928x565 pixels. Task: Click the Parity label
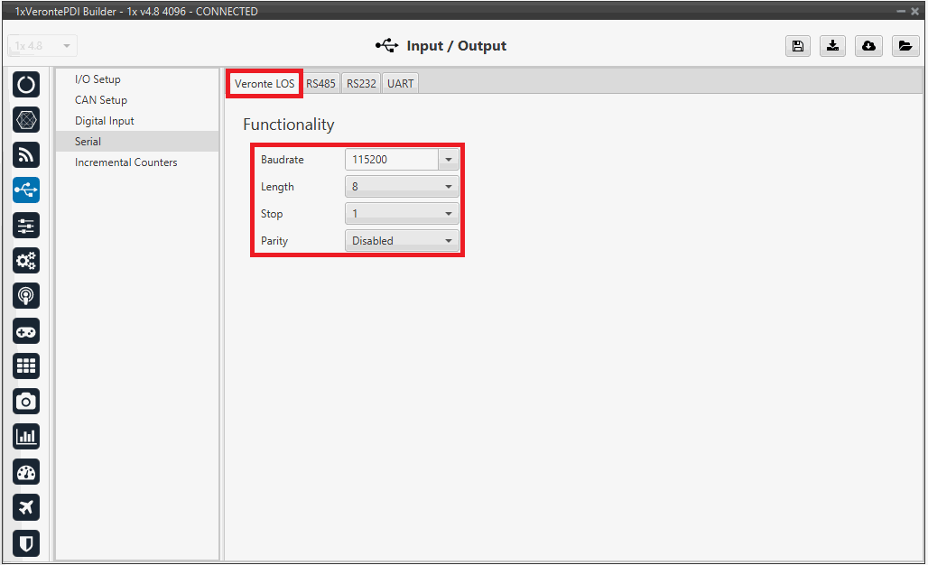[274, 241]
